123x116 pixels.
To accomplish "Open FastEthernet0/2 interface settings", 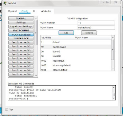I will (21, 46).
